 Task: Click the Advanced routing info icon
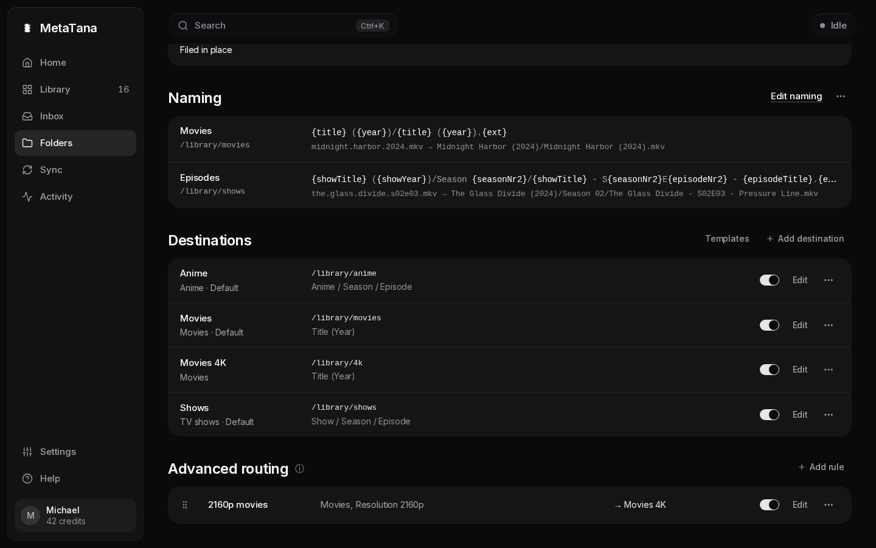[x=299, y=469]
